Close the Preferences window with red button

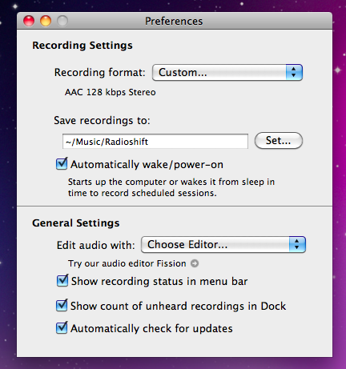(29, 21)
